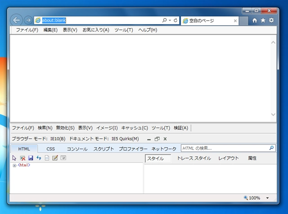
Task: Close the 空白のページ tab
Action: click(235, 21)
